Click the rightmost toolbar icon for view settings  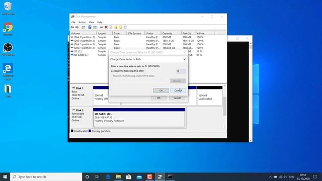click(x=125, y=27)
